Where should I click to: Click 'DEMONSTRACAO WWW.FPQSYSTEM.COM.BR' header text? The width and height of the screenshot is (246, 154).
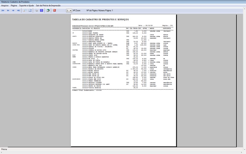[x=93, y=26]
